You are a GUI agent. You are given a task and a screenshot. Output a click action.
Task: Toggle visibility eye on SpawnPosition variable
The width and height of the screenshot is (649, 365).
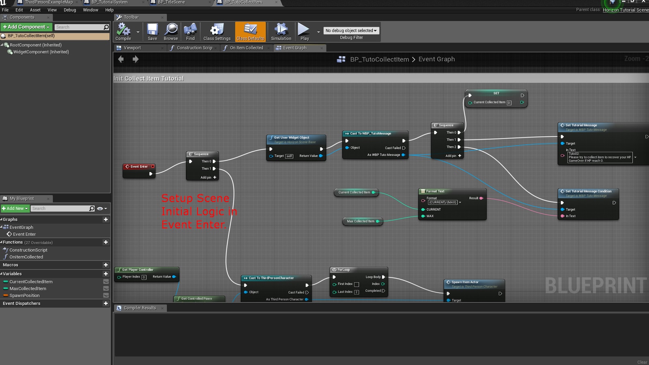pos(106,295)
